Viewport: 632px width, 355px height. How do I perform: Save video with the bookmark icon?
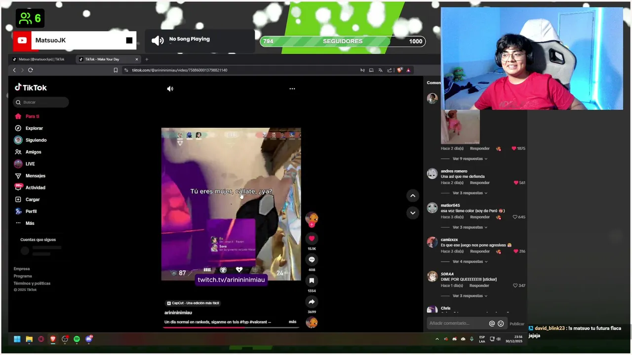[312, 281]
